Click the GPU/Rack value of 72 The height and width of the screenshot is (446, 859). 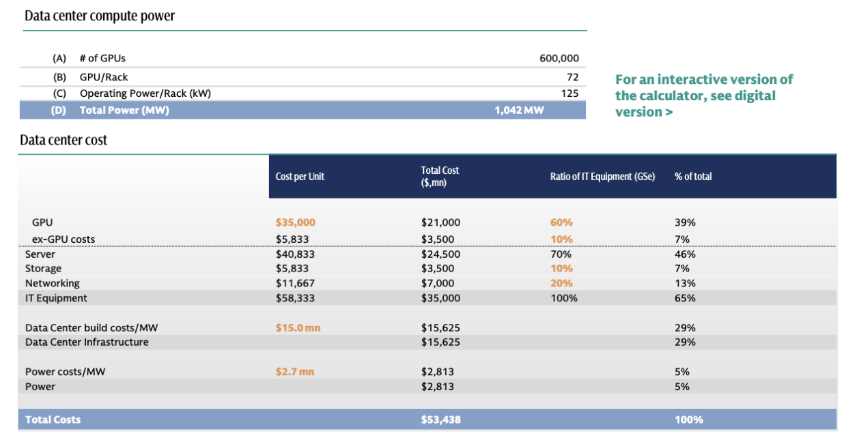pyautogui.click(x=572, y=77)
